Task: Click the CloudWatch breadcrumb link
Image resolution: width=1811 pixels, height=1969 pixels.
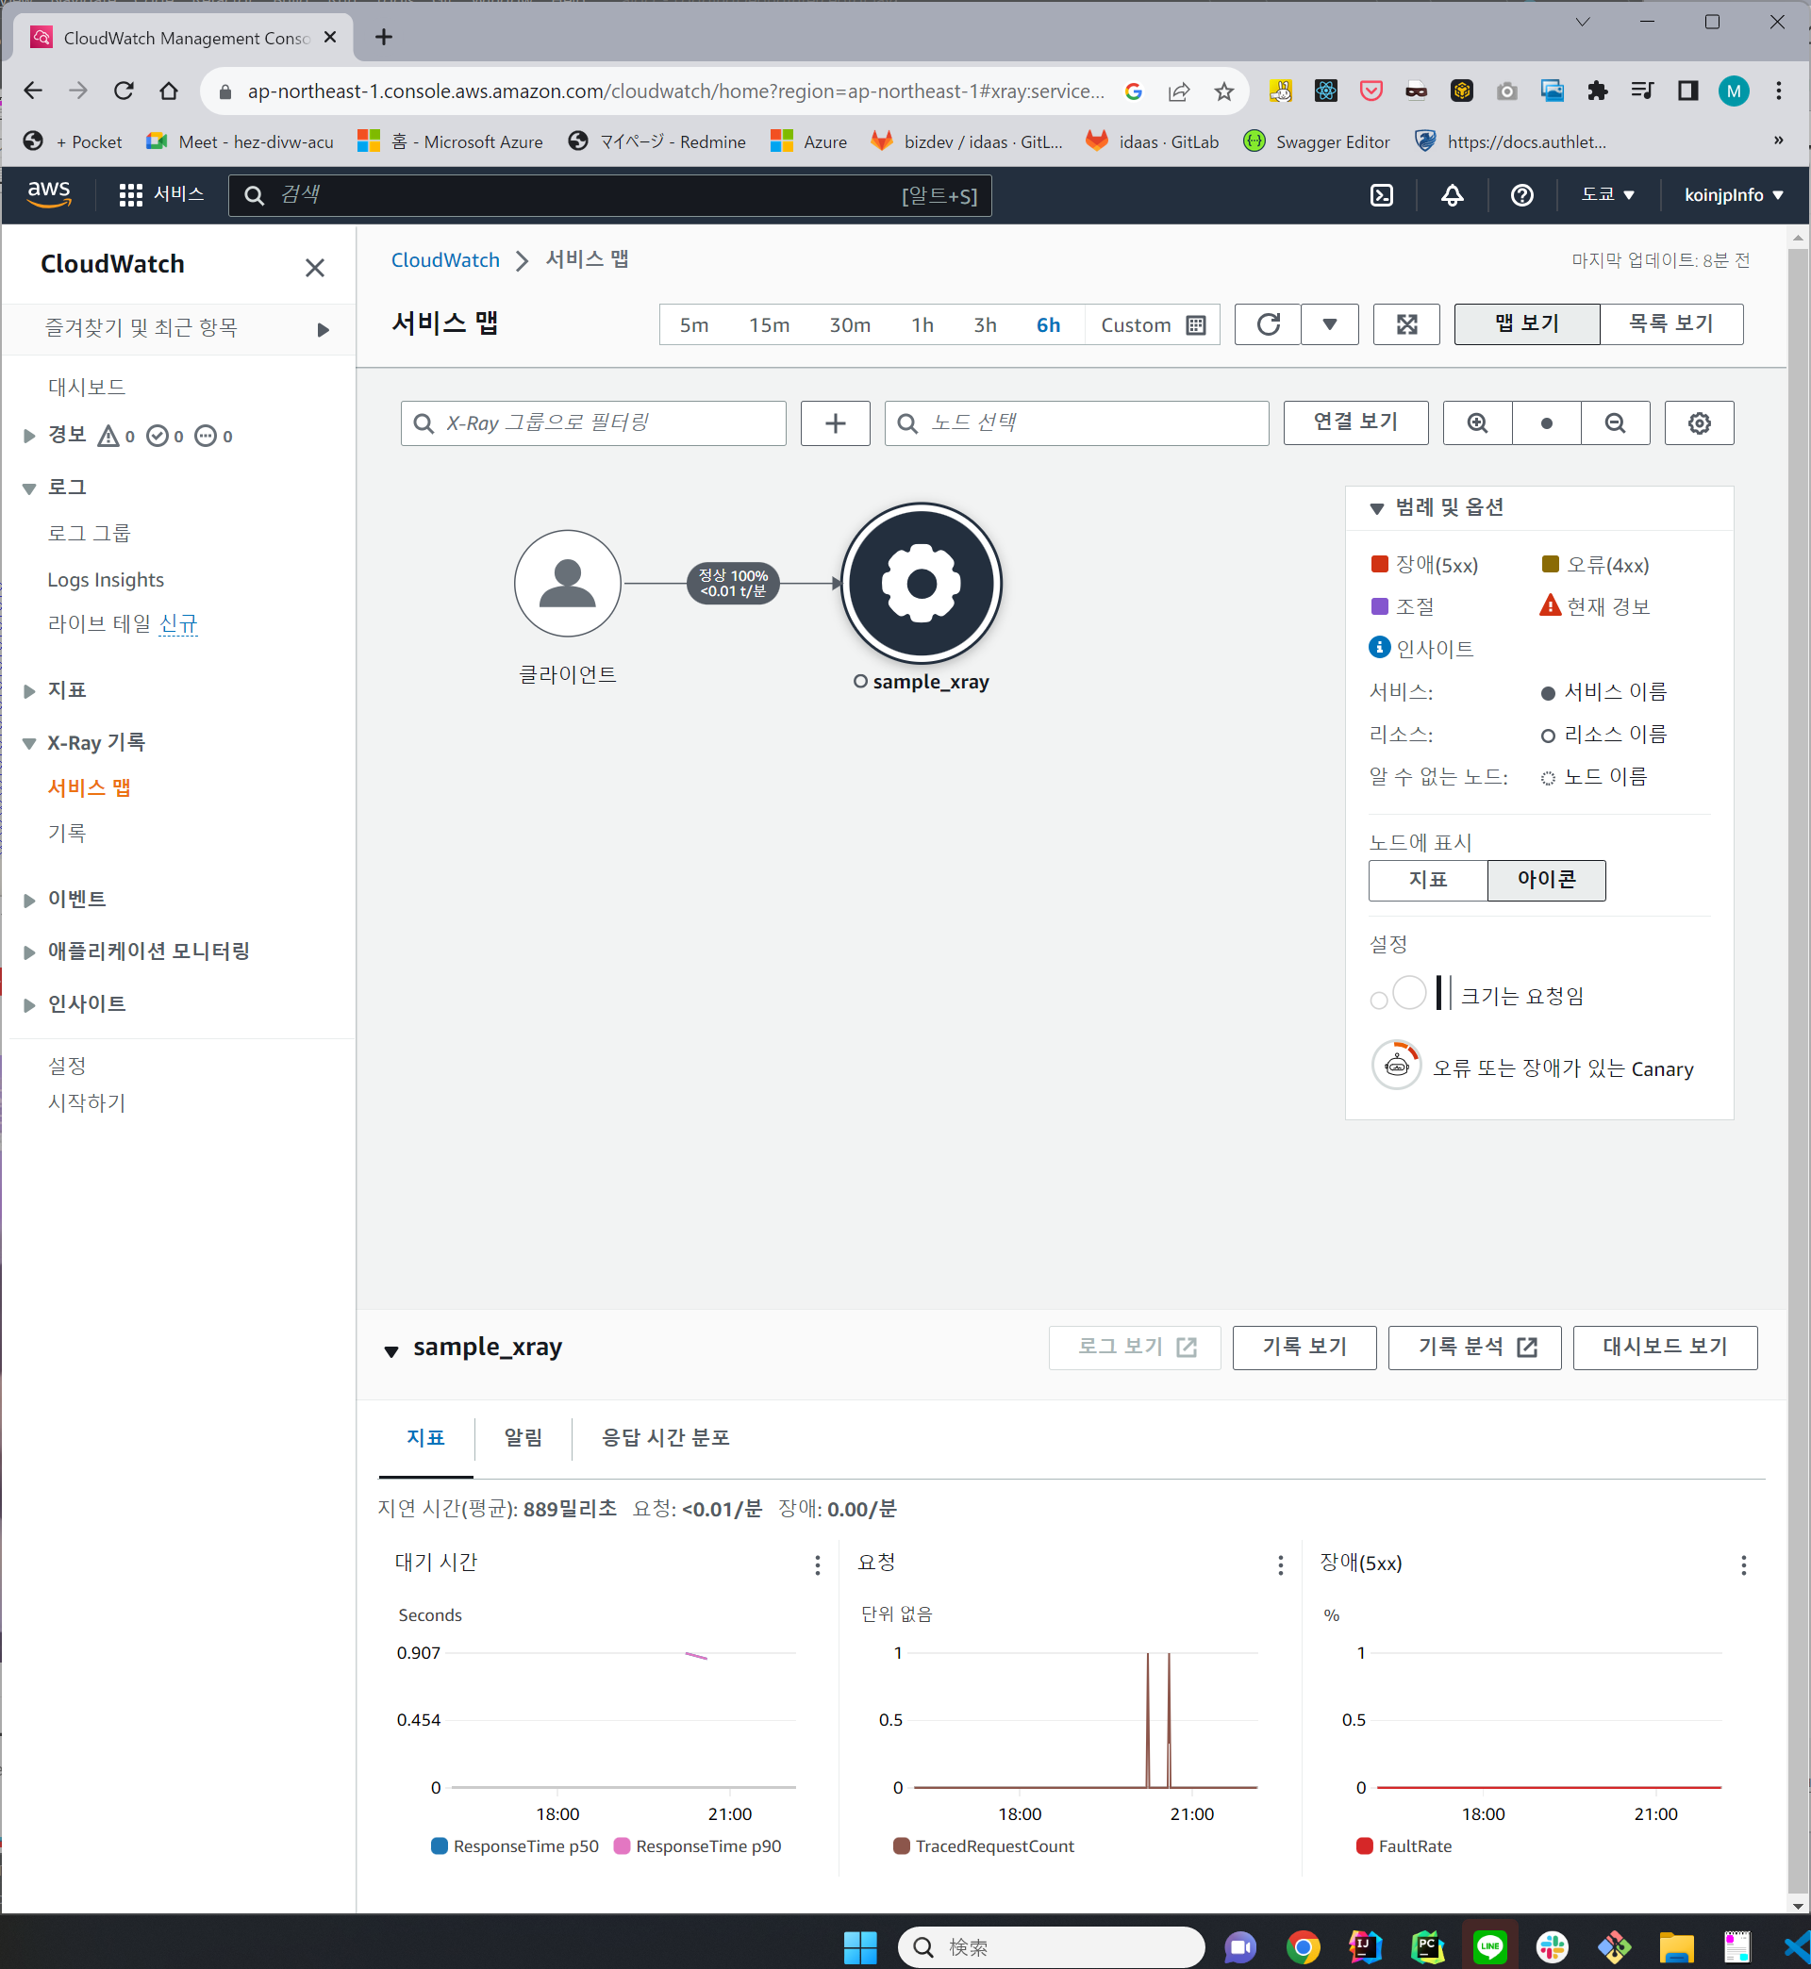Action: (445, 259)
